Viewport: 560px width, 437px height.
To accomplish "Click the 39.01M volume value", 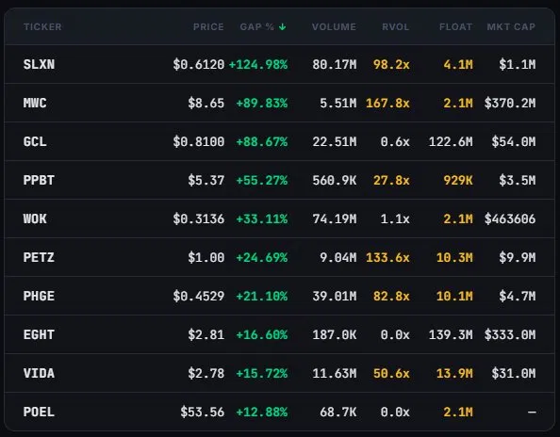I will (x=335, y=296).
